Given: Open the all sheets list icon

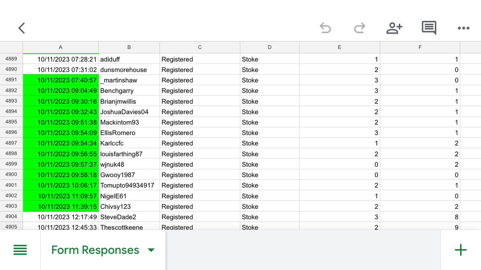Looking at the screenshot, I should tap(20, 250).
